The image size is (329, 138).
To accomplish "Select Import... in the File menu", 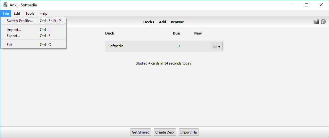I will (x=33, y=30).
